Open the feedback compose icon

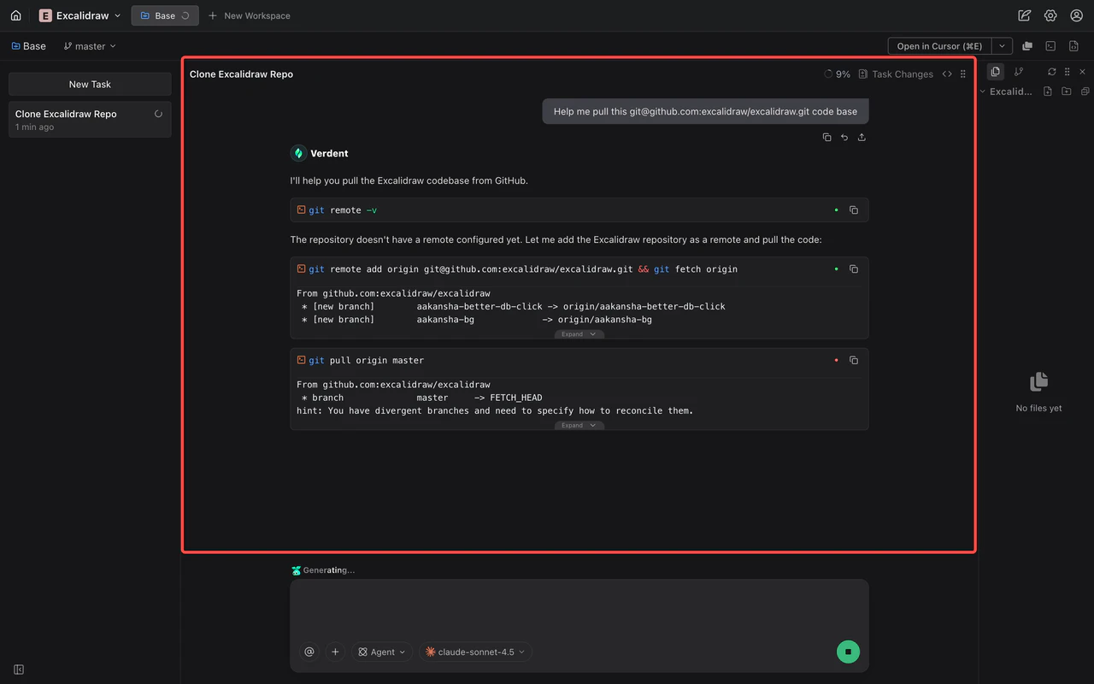(x=1025, y=15)
